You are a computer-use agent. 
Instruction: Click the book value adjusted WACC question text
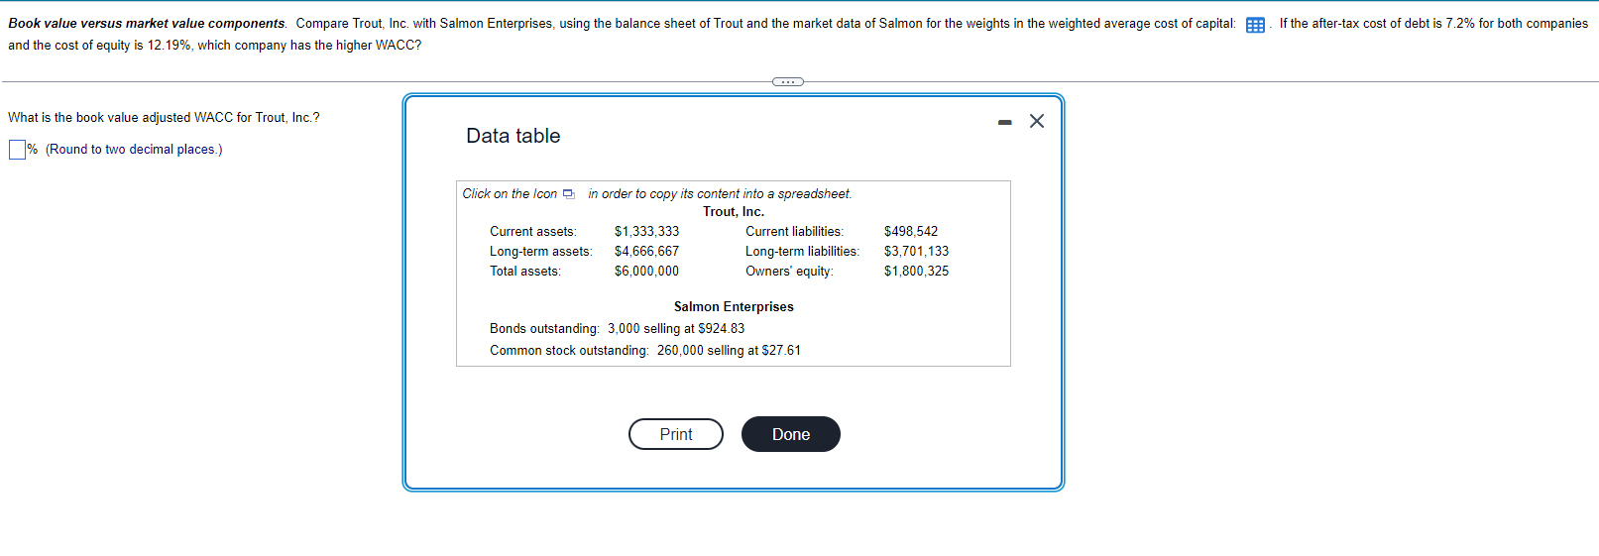164,117
